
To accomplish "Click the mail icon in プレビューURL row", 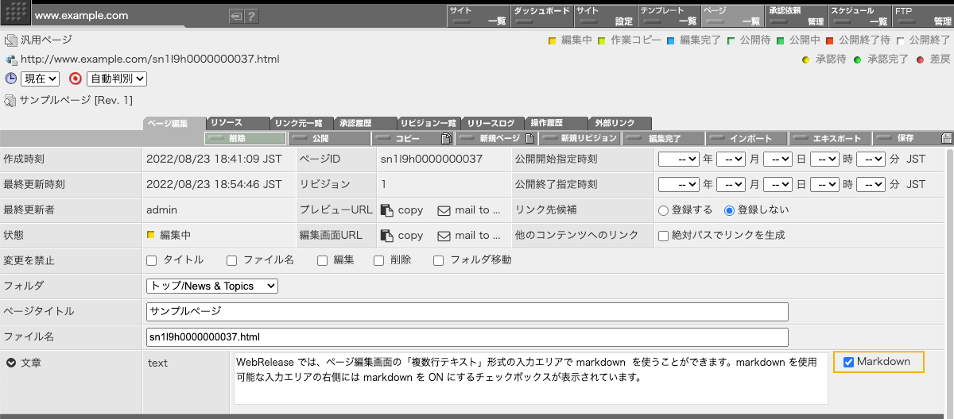I will click(x=444, y=210).
